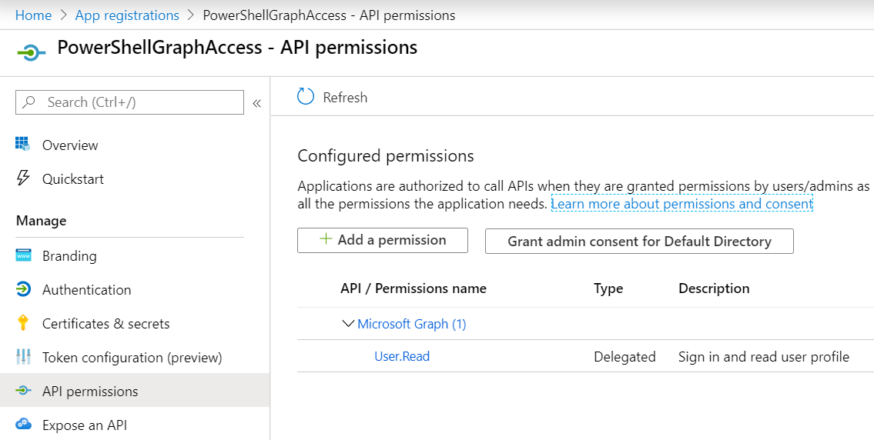The width and height of the screenshot is (874, 440).
Task: Click the Quickstart lightning icon
Action: [23, 178]
